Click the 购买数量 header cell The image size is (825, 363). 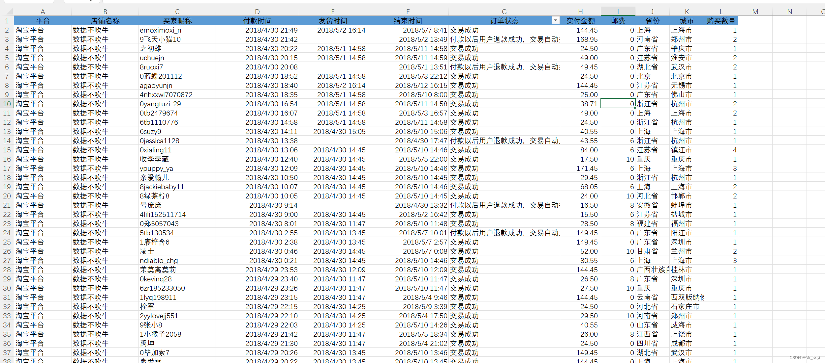721,21
